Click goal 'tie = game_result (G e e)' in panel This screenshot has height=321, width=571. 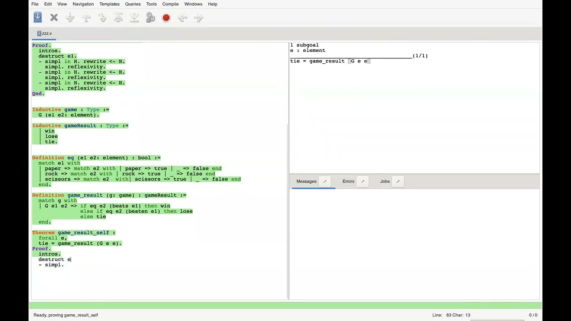click(330, 61)
